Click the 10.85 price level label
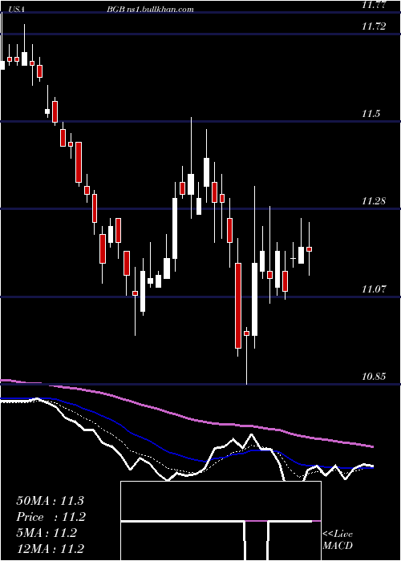401x561 pixels. [374, 377]
